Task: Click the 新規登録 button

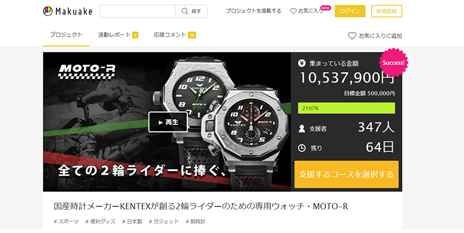Action: pyautogui.click(x=386, y=11)
